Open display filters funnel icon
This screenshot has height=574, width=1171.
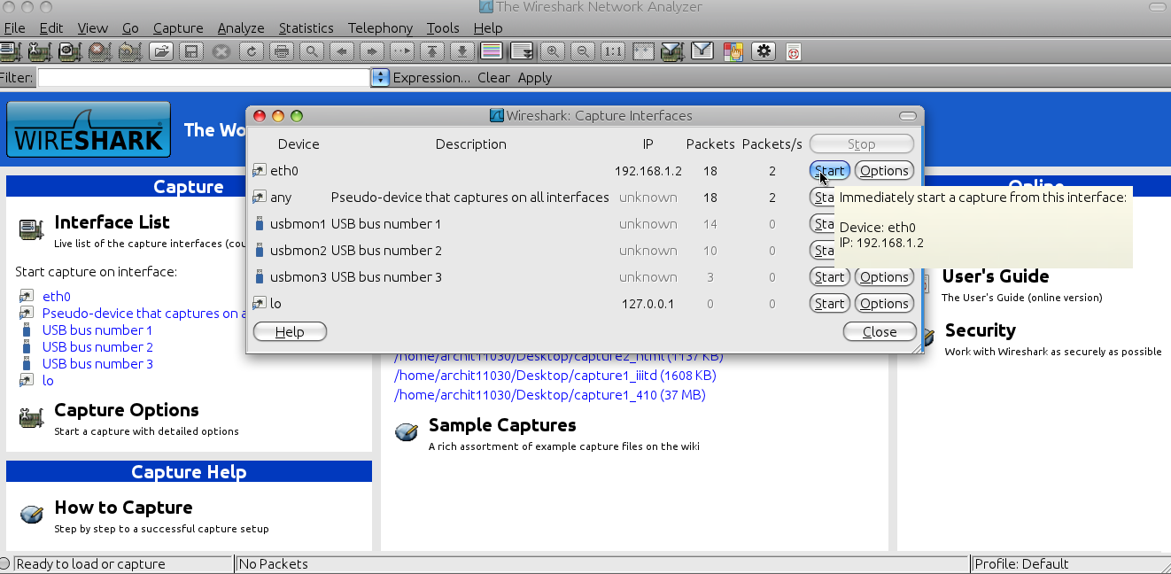point(703,50)
